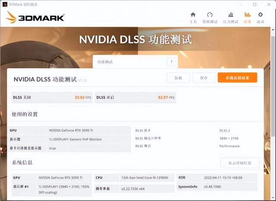276x201 pixels.
Task: Click the 使用的设置 section heading
Action: [25, 114]
